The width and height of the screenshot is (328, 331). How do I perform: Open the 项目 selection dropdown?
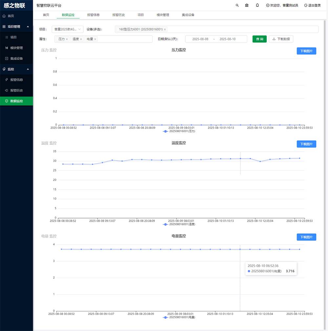click(68, 29)
